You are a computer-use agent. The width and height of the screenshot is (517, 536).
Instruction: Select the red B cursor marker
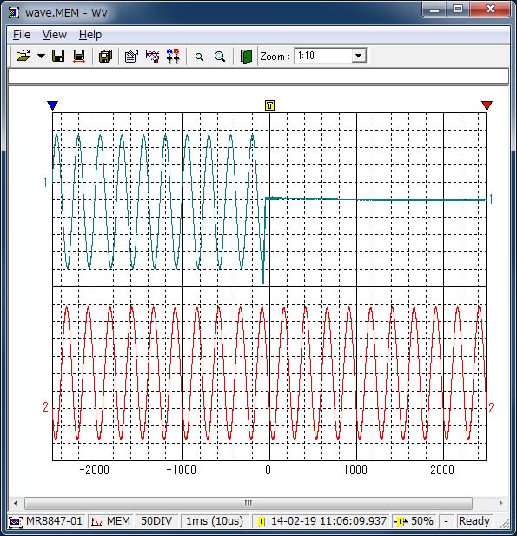click(x=487, y=105)
